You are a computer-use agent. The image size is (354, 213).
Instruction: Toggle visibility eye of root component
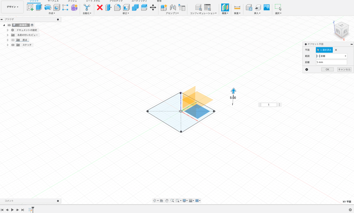coord(9,25)
